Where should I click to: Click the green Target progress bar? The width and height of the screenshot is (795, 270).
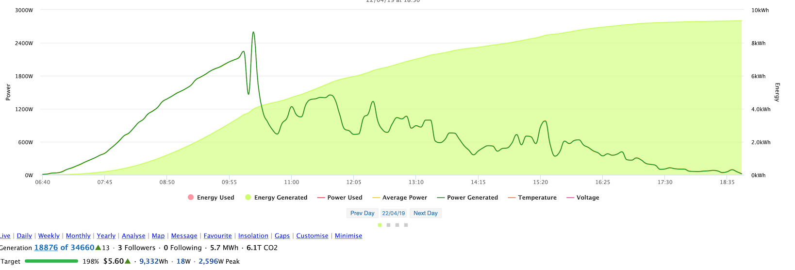[51, 261]
